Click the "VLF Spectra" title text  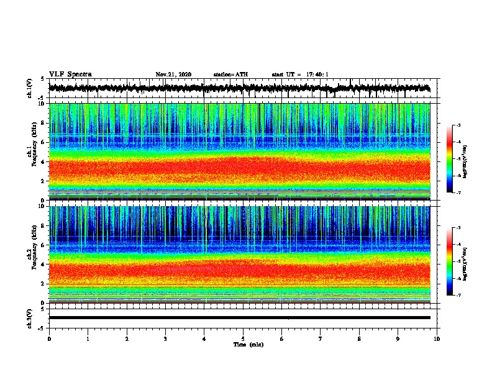[x=70, y=74]
